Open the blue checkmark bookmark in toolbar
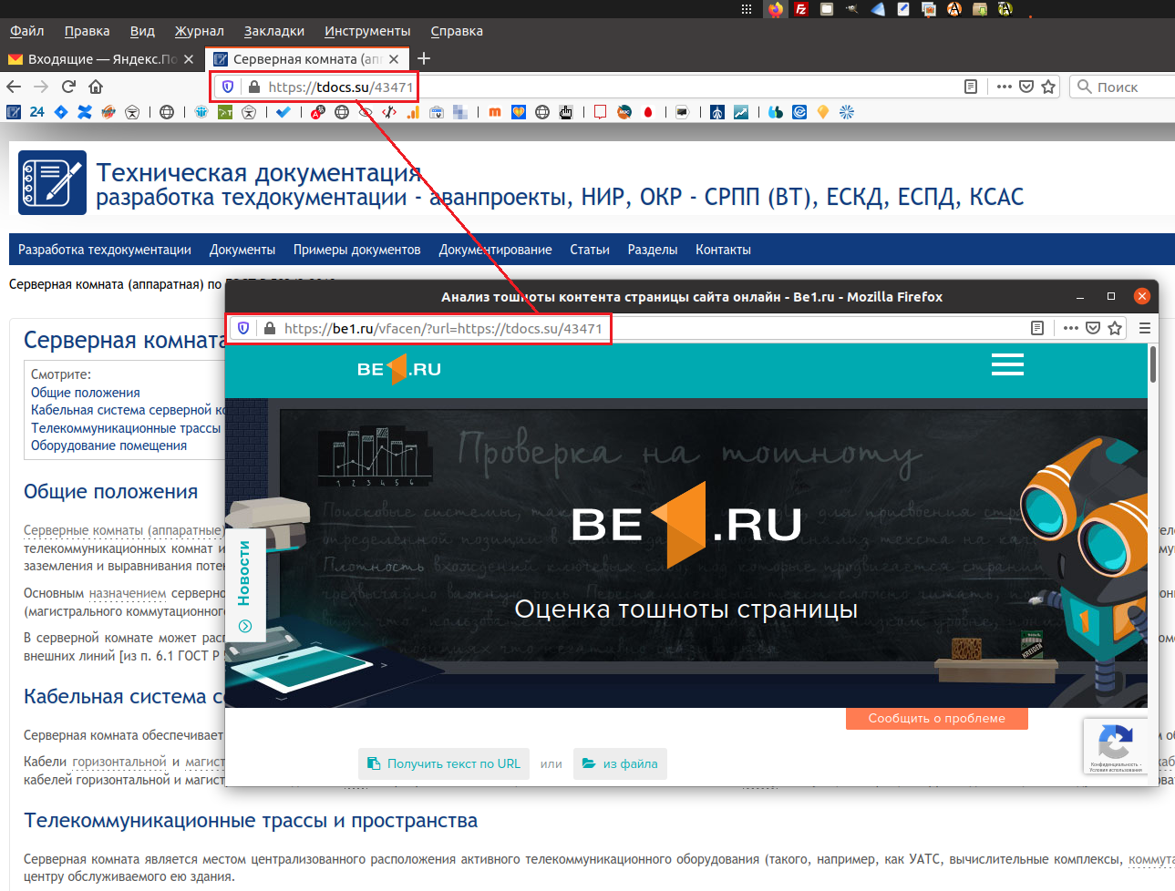Screen dimensions: 1175x891 pos(283,112)
